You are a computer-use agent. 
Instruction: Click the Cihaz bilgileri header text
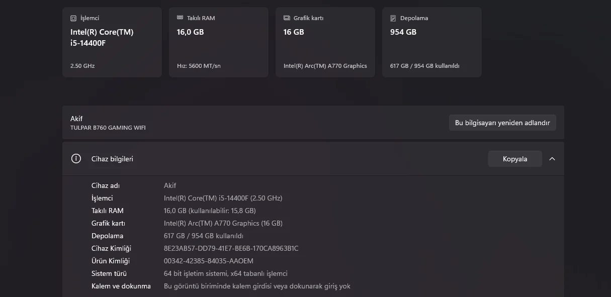click(x=112, y=159)
